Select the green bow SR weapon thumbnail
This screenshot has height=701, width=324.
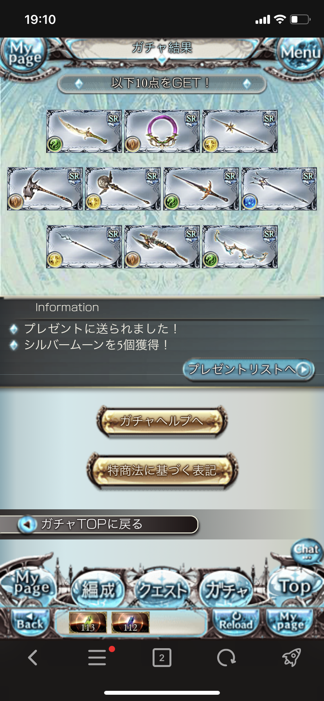(x=240, y=247)
